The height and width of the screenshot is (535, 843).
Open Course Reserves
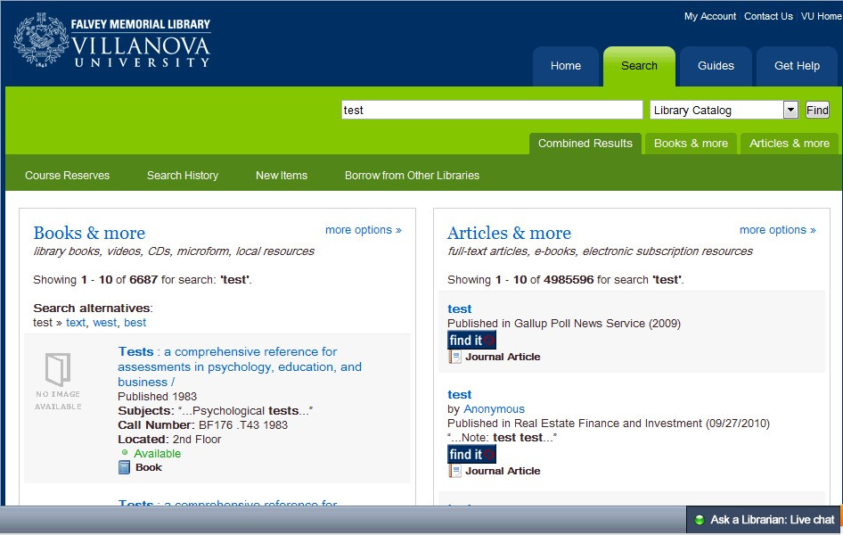(x=67, y=176)
